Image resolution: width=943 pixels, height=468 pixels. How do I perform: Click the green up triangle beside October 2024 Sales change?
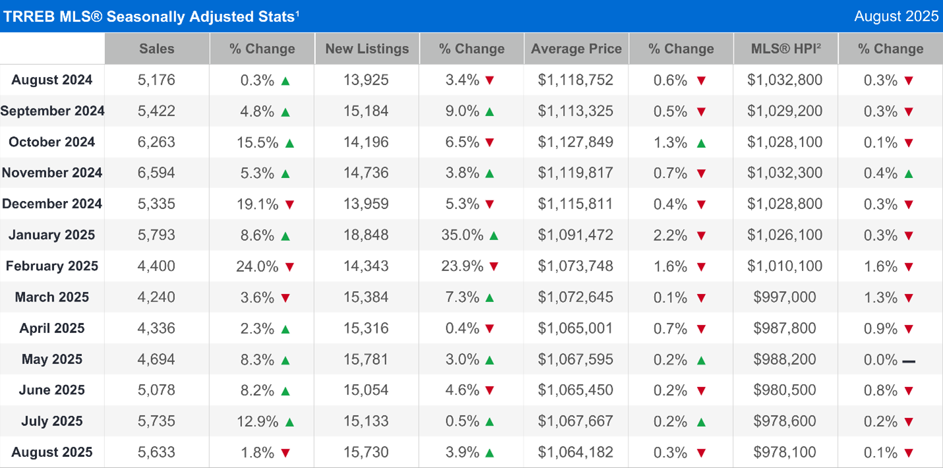point(288,142)
